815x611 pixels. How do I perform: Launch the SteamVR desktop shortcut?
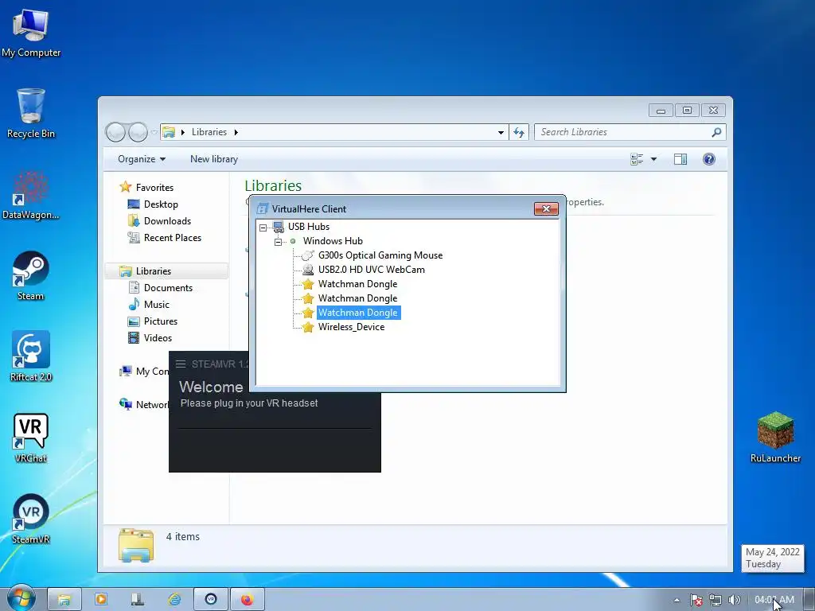tap(31, 519)
